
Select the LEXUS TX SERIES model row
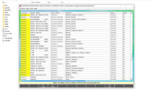(x=75, y=71)
